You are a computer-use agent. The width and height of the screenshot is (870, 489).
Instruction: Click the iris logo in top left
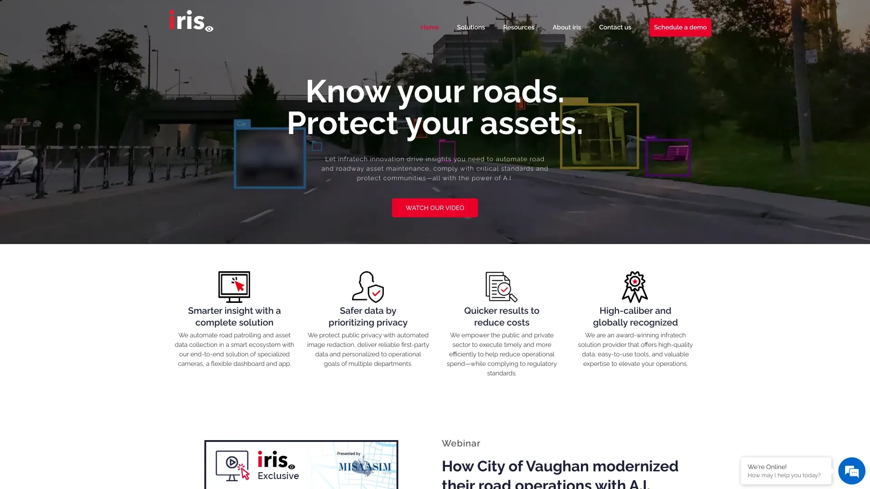click(191, 21)
